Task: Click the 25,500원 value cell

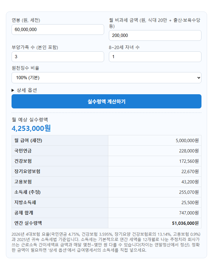Action: pos(155,202)
